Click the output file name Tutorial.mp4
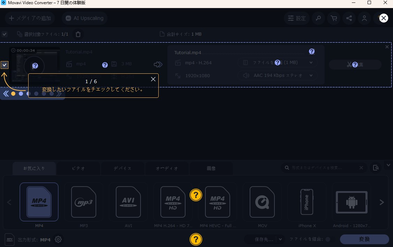Image resolution: width=393 pixels, height=247 pixels. (188, 53)
